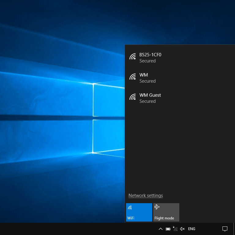The image size is (235, 235).
Task: Show hidden icons using the taskbar chevron
Action: (x=160, y=229)
